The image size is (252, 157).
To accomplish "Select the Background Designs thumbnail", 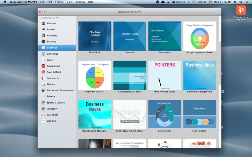I will point(95,115).
